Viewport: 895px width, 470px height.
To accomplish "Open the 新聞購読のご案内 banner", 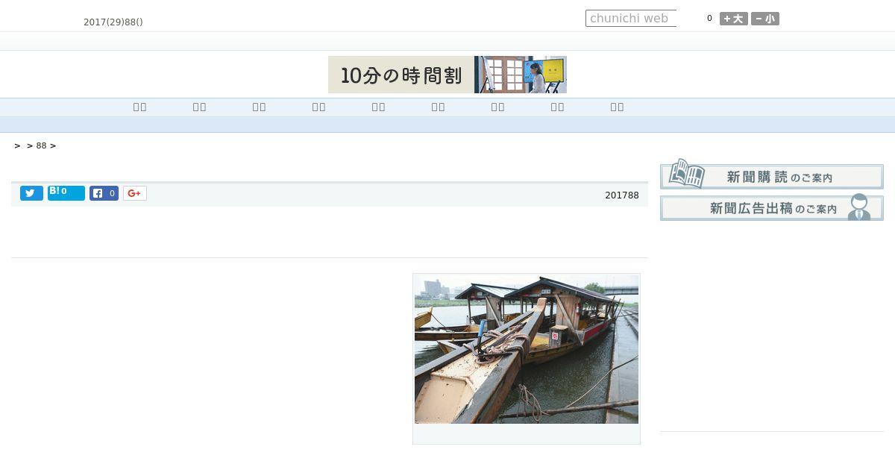I will coord(772,175).
